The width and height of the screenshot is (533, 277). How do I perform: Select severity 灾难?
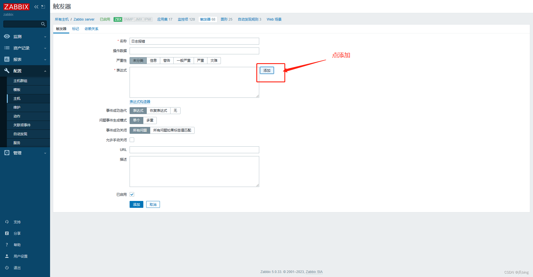[x=214, y=61]
